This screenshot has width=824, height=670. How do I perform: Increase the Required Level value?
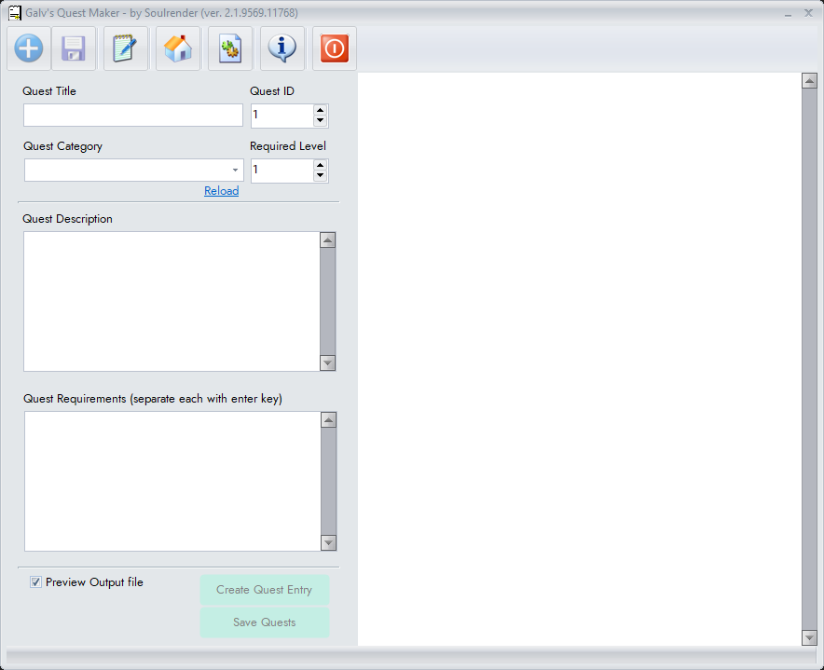point(320,165)
